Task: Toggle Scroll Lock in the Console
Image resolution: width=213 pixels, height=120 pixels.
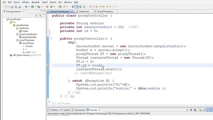Action: [204, 110]
